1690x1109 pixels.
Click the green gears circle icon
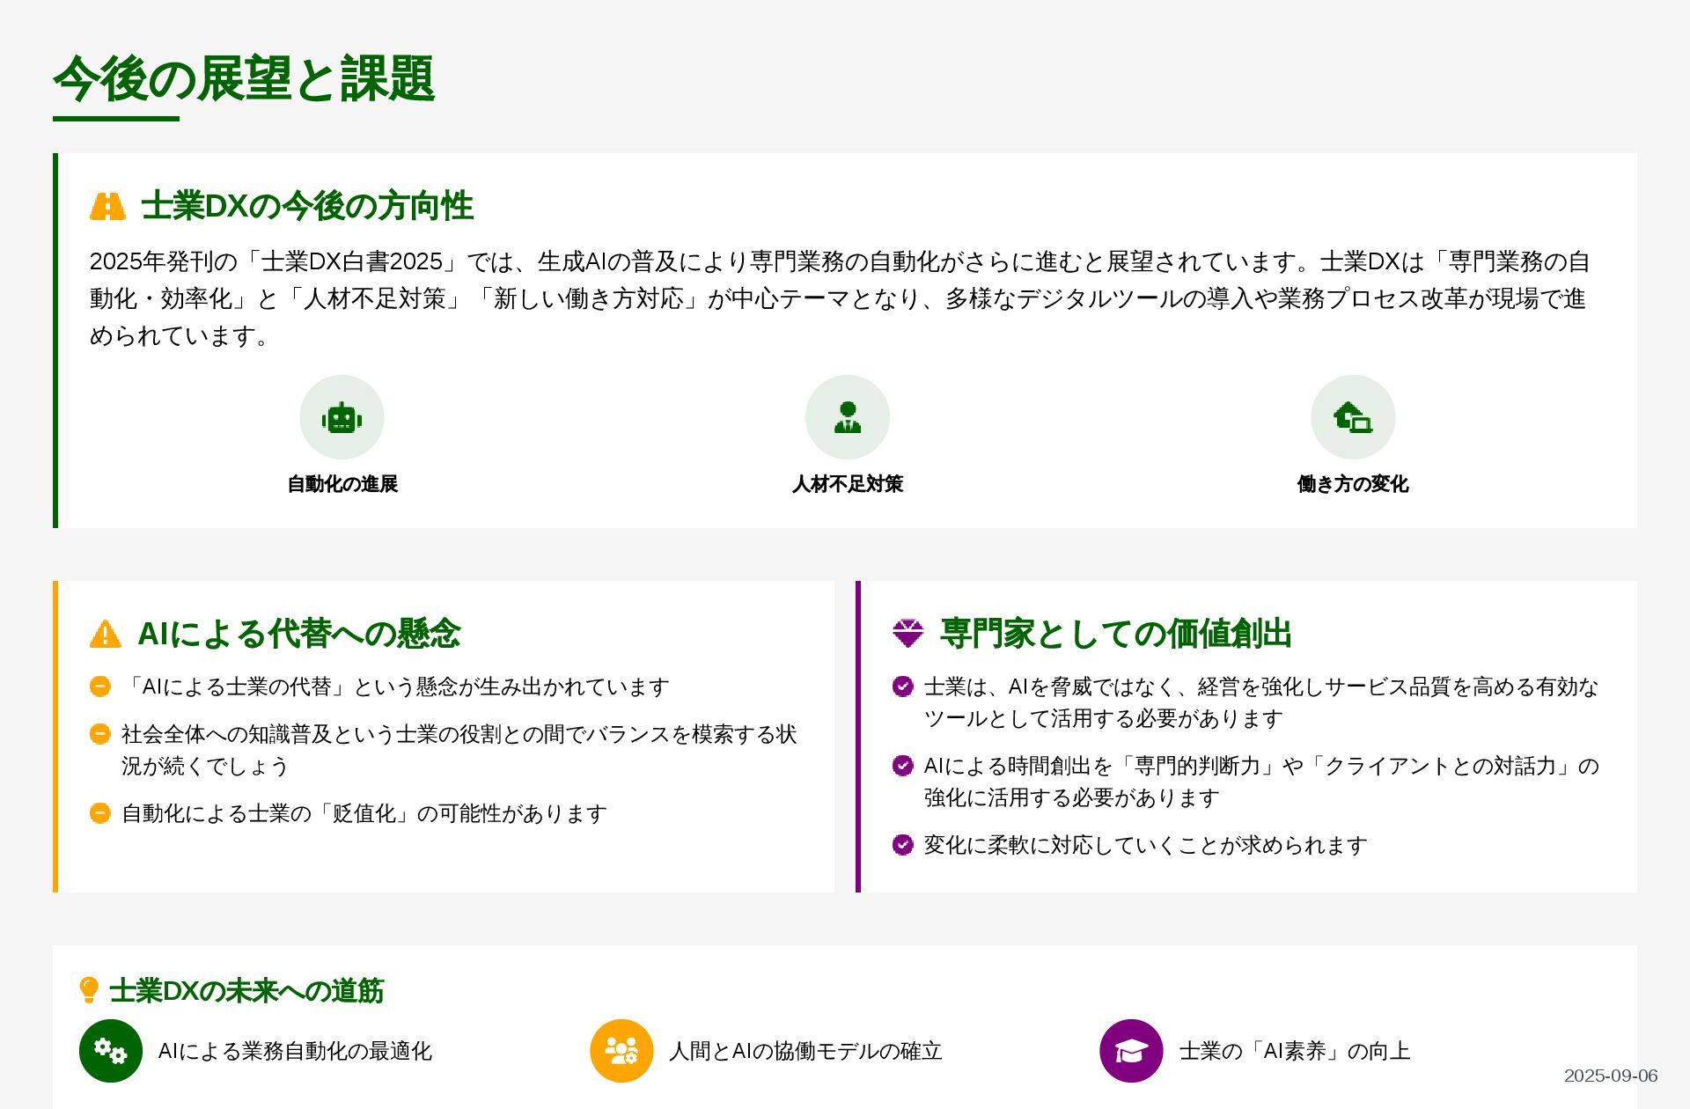tap(111, 1051)
